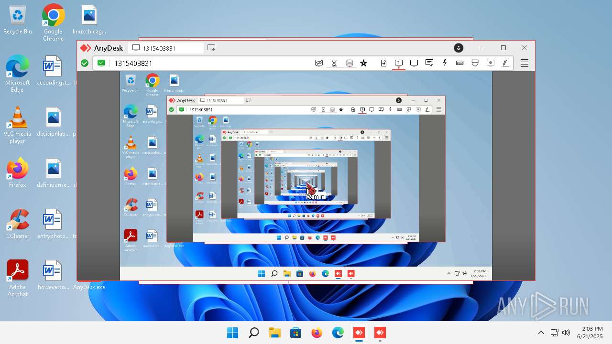Open VLC media player on the remote session desktop
The width and height of the screenshot is (612, 344).
(130, 147)
